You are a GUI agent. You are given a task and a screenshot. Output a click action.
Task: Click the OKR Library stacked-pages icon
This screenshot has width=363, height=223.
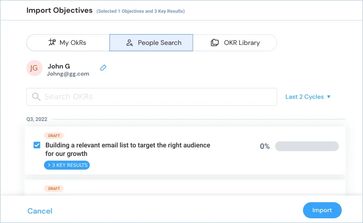click(215, 43)
